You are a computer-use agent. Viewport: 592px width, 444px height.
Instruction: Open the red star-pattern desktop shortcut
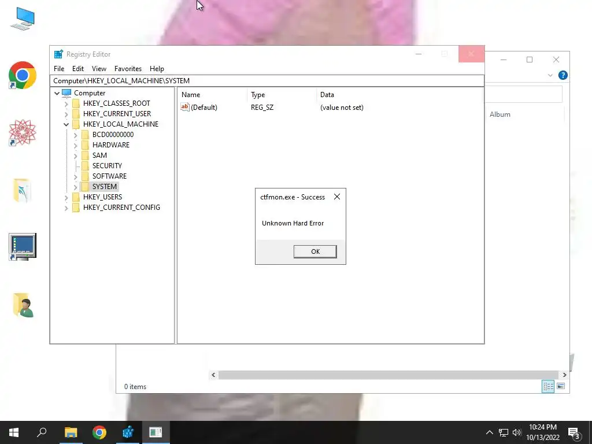[x=23, y=132]
